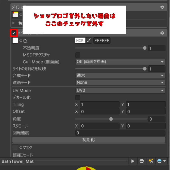The width and height of the screenshot is (170, 170).
Task: Click the HDR color field
Action: click(x=80, y=41)
